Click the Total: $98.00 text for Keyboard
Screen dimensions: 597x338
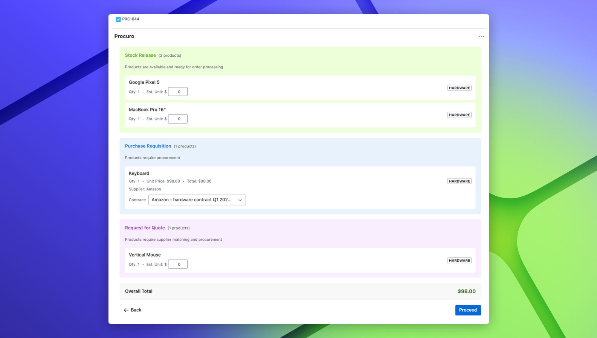(x=199, y=181)
